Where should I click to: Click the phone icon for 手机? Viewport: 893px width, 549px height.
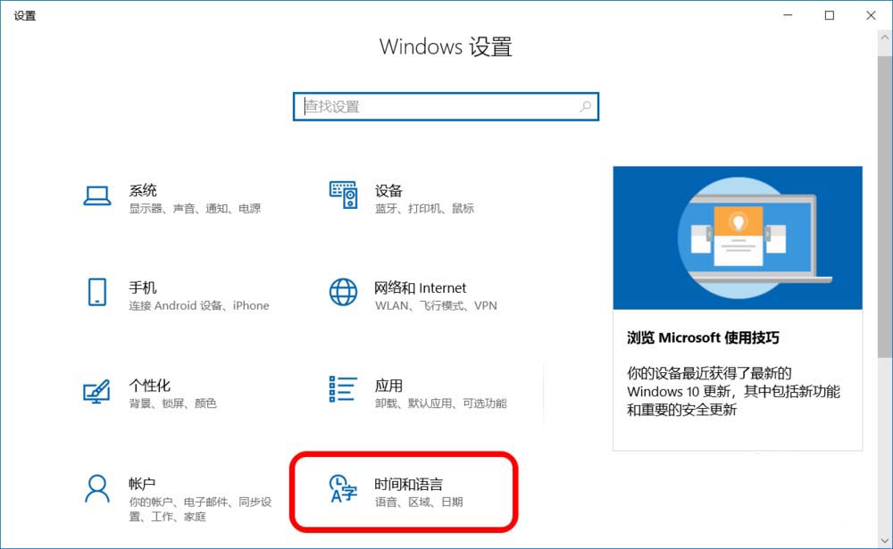96,293
